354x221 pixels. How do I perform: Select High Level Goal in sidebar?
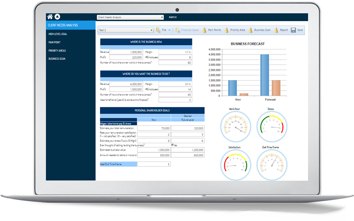tap(57, 34)
